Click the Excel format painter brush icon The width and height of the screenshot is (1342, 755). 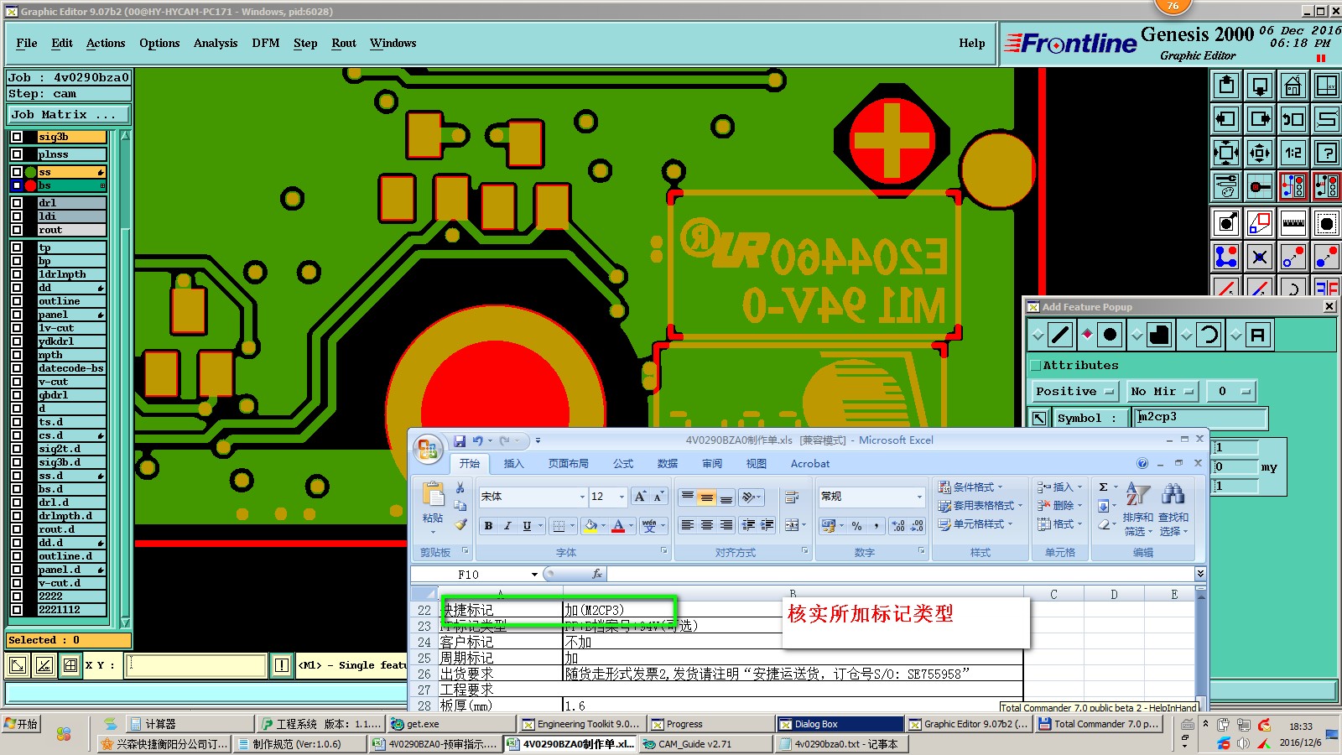pos(460,524)
